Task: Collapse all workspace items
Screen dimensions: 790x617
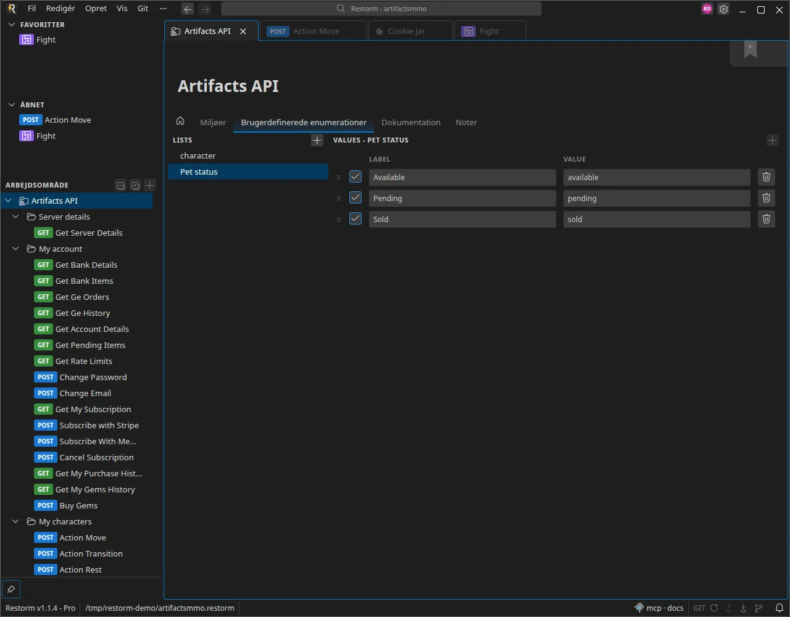Action: pyautogui.click(x=120, y=185)
